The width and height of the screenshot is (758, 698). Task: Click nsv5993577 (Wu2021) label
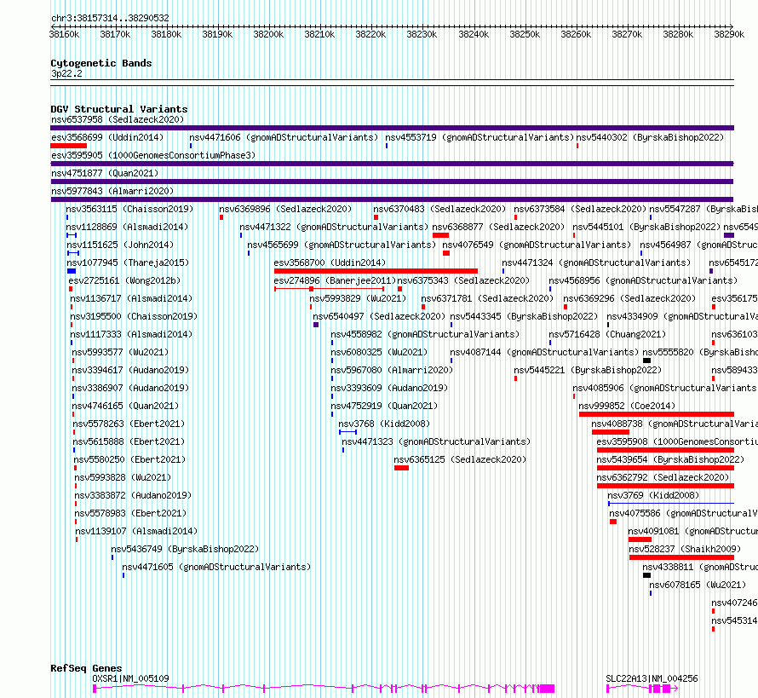(120, 352)
